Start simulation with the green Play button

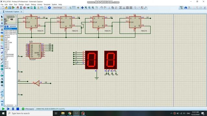3,109
